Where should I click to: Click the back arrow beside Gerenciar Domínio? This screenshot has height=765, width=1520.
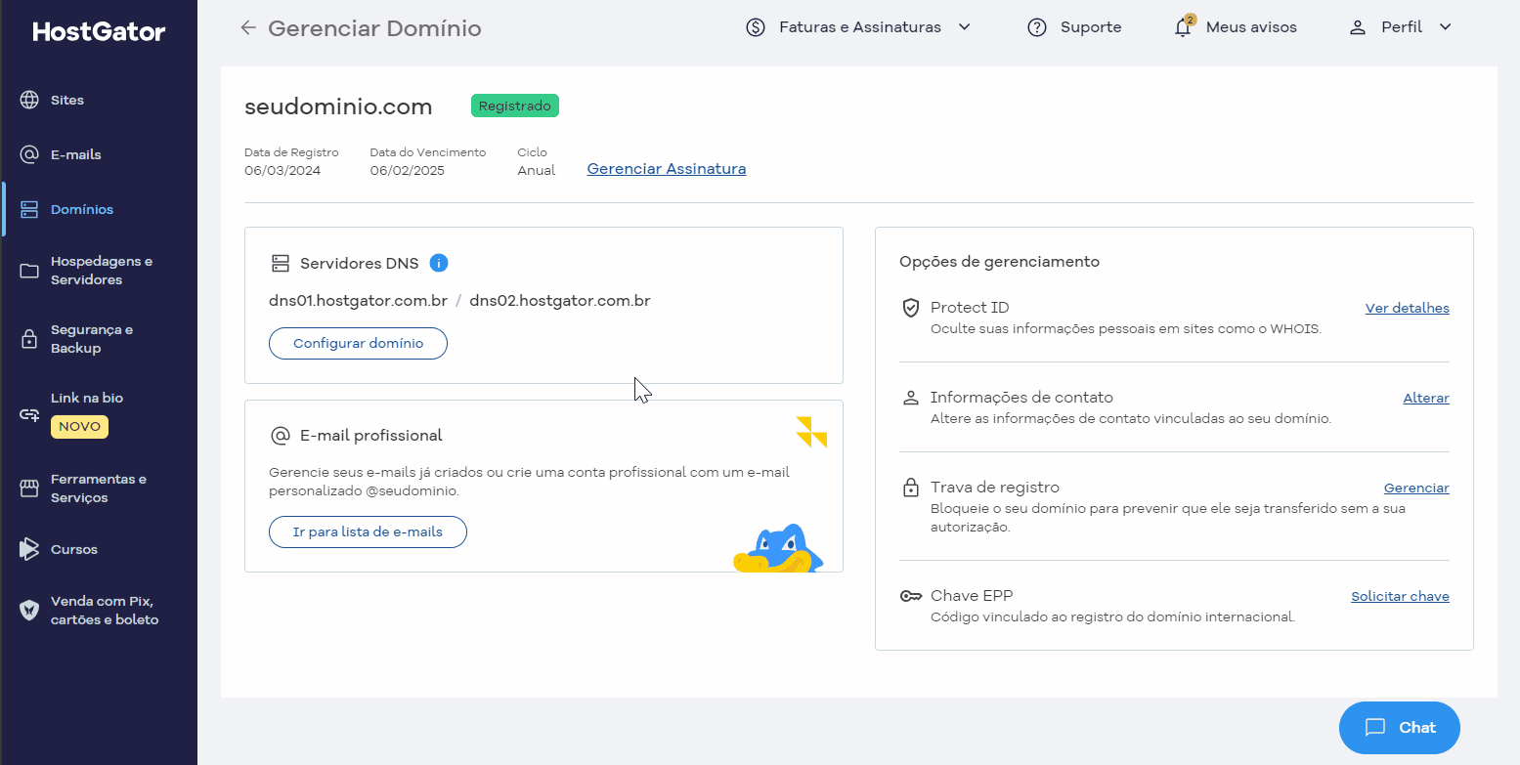(248, 28)
